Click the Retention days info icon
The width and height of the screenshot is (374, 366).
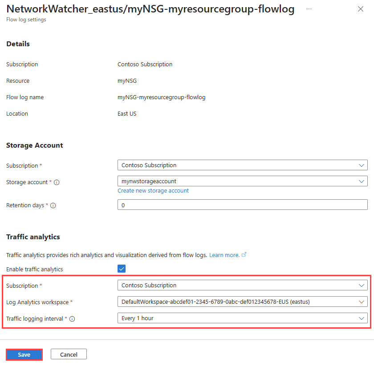click(x=52, y=205)
